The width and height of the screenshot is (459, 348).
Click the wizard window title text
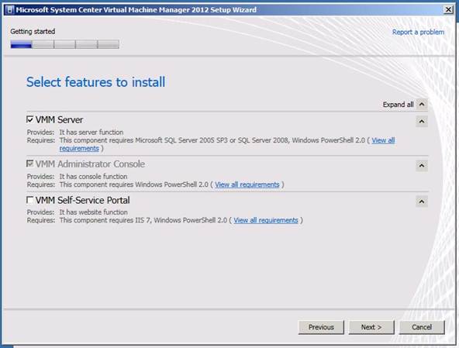pyautogui.click(x=136, y=9)
